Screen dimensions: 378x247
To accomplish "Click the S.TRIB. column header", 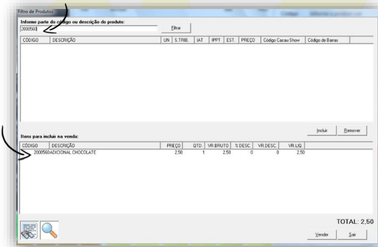I will pyautogui.click(x=183, y=40).
